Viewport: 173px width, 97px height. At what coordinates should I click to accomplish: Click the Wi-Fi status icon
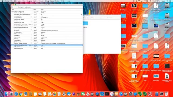coord(139,1)
